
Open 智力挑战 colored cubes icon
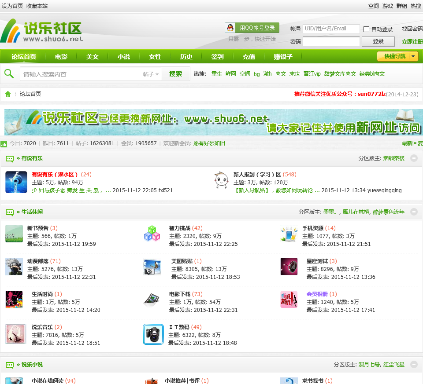pyautogui.click(x=152, y=234)
